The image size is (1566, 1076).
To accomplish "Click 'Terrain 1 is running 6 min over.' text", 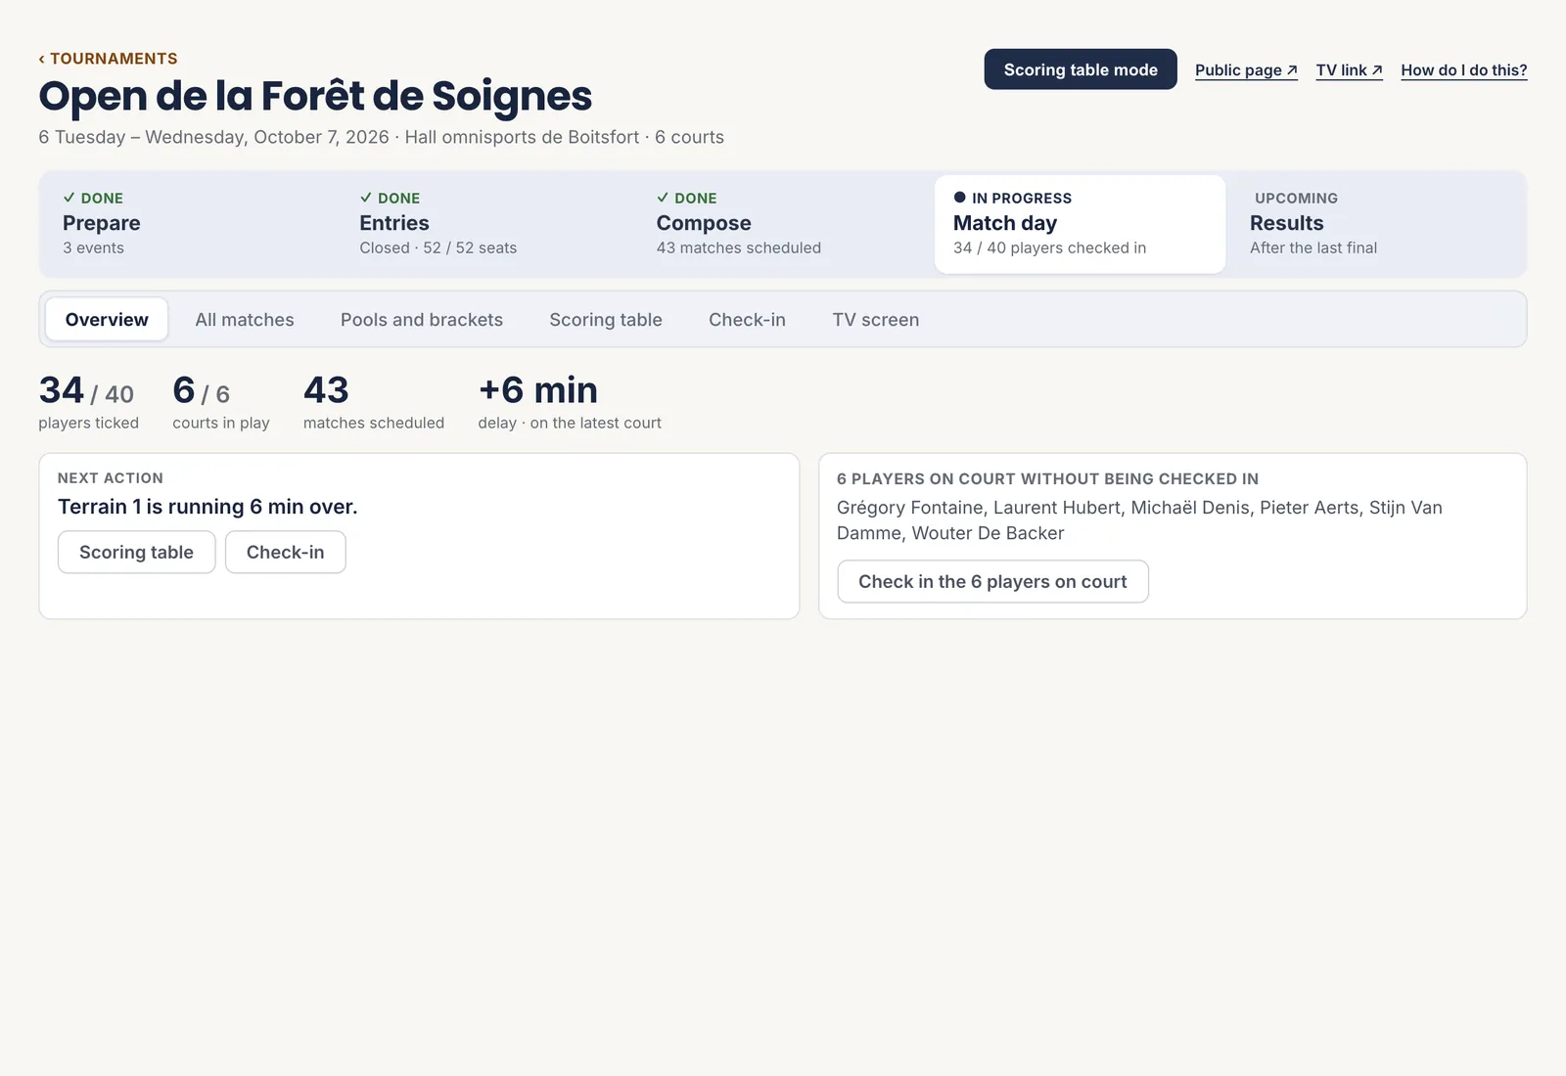I will click(x=207, y=507).
